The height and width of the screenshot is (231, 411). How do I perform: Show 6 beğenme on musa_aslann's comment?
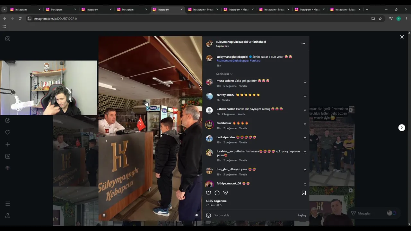[230, 86]
